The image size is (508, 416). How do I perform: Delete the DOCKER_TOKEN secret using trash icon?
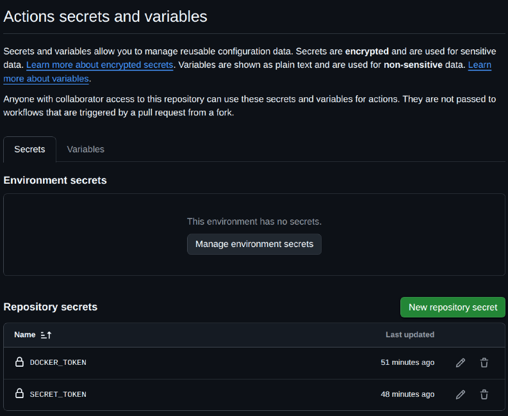[484, 363]
